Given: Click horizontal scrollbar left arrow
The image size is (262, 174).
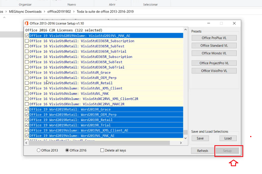Looking at the screenshot, I should 26,143.
